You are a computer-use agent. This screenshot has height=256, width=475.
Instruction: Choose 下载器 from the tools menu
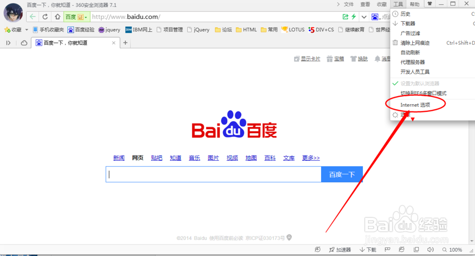coord(433,24)
